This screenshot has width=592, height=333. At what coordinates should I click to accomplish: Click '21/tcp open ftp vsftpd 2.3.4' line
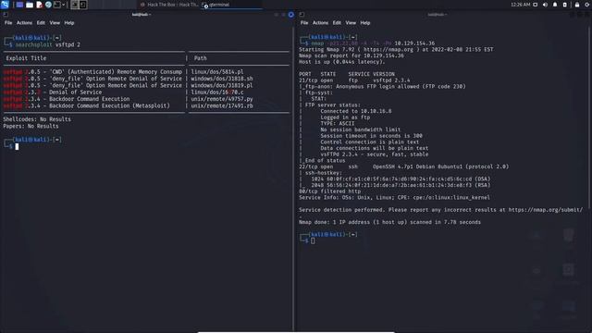point(354,80)
